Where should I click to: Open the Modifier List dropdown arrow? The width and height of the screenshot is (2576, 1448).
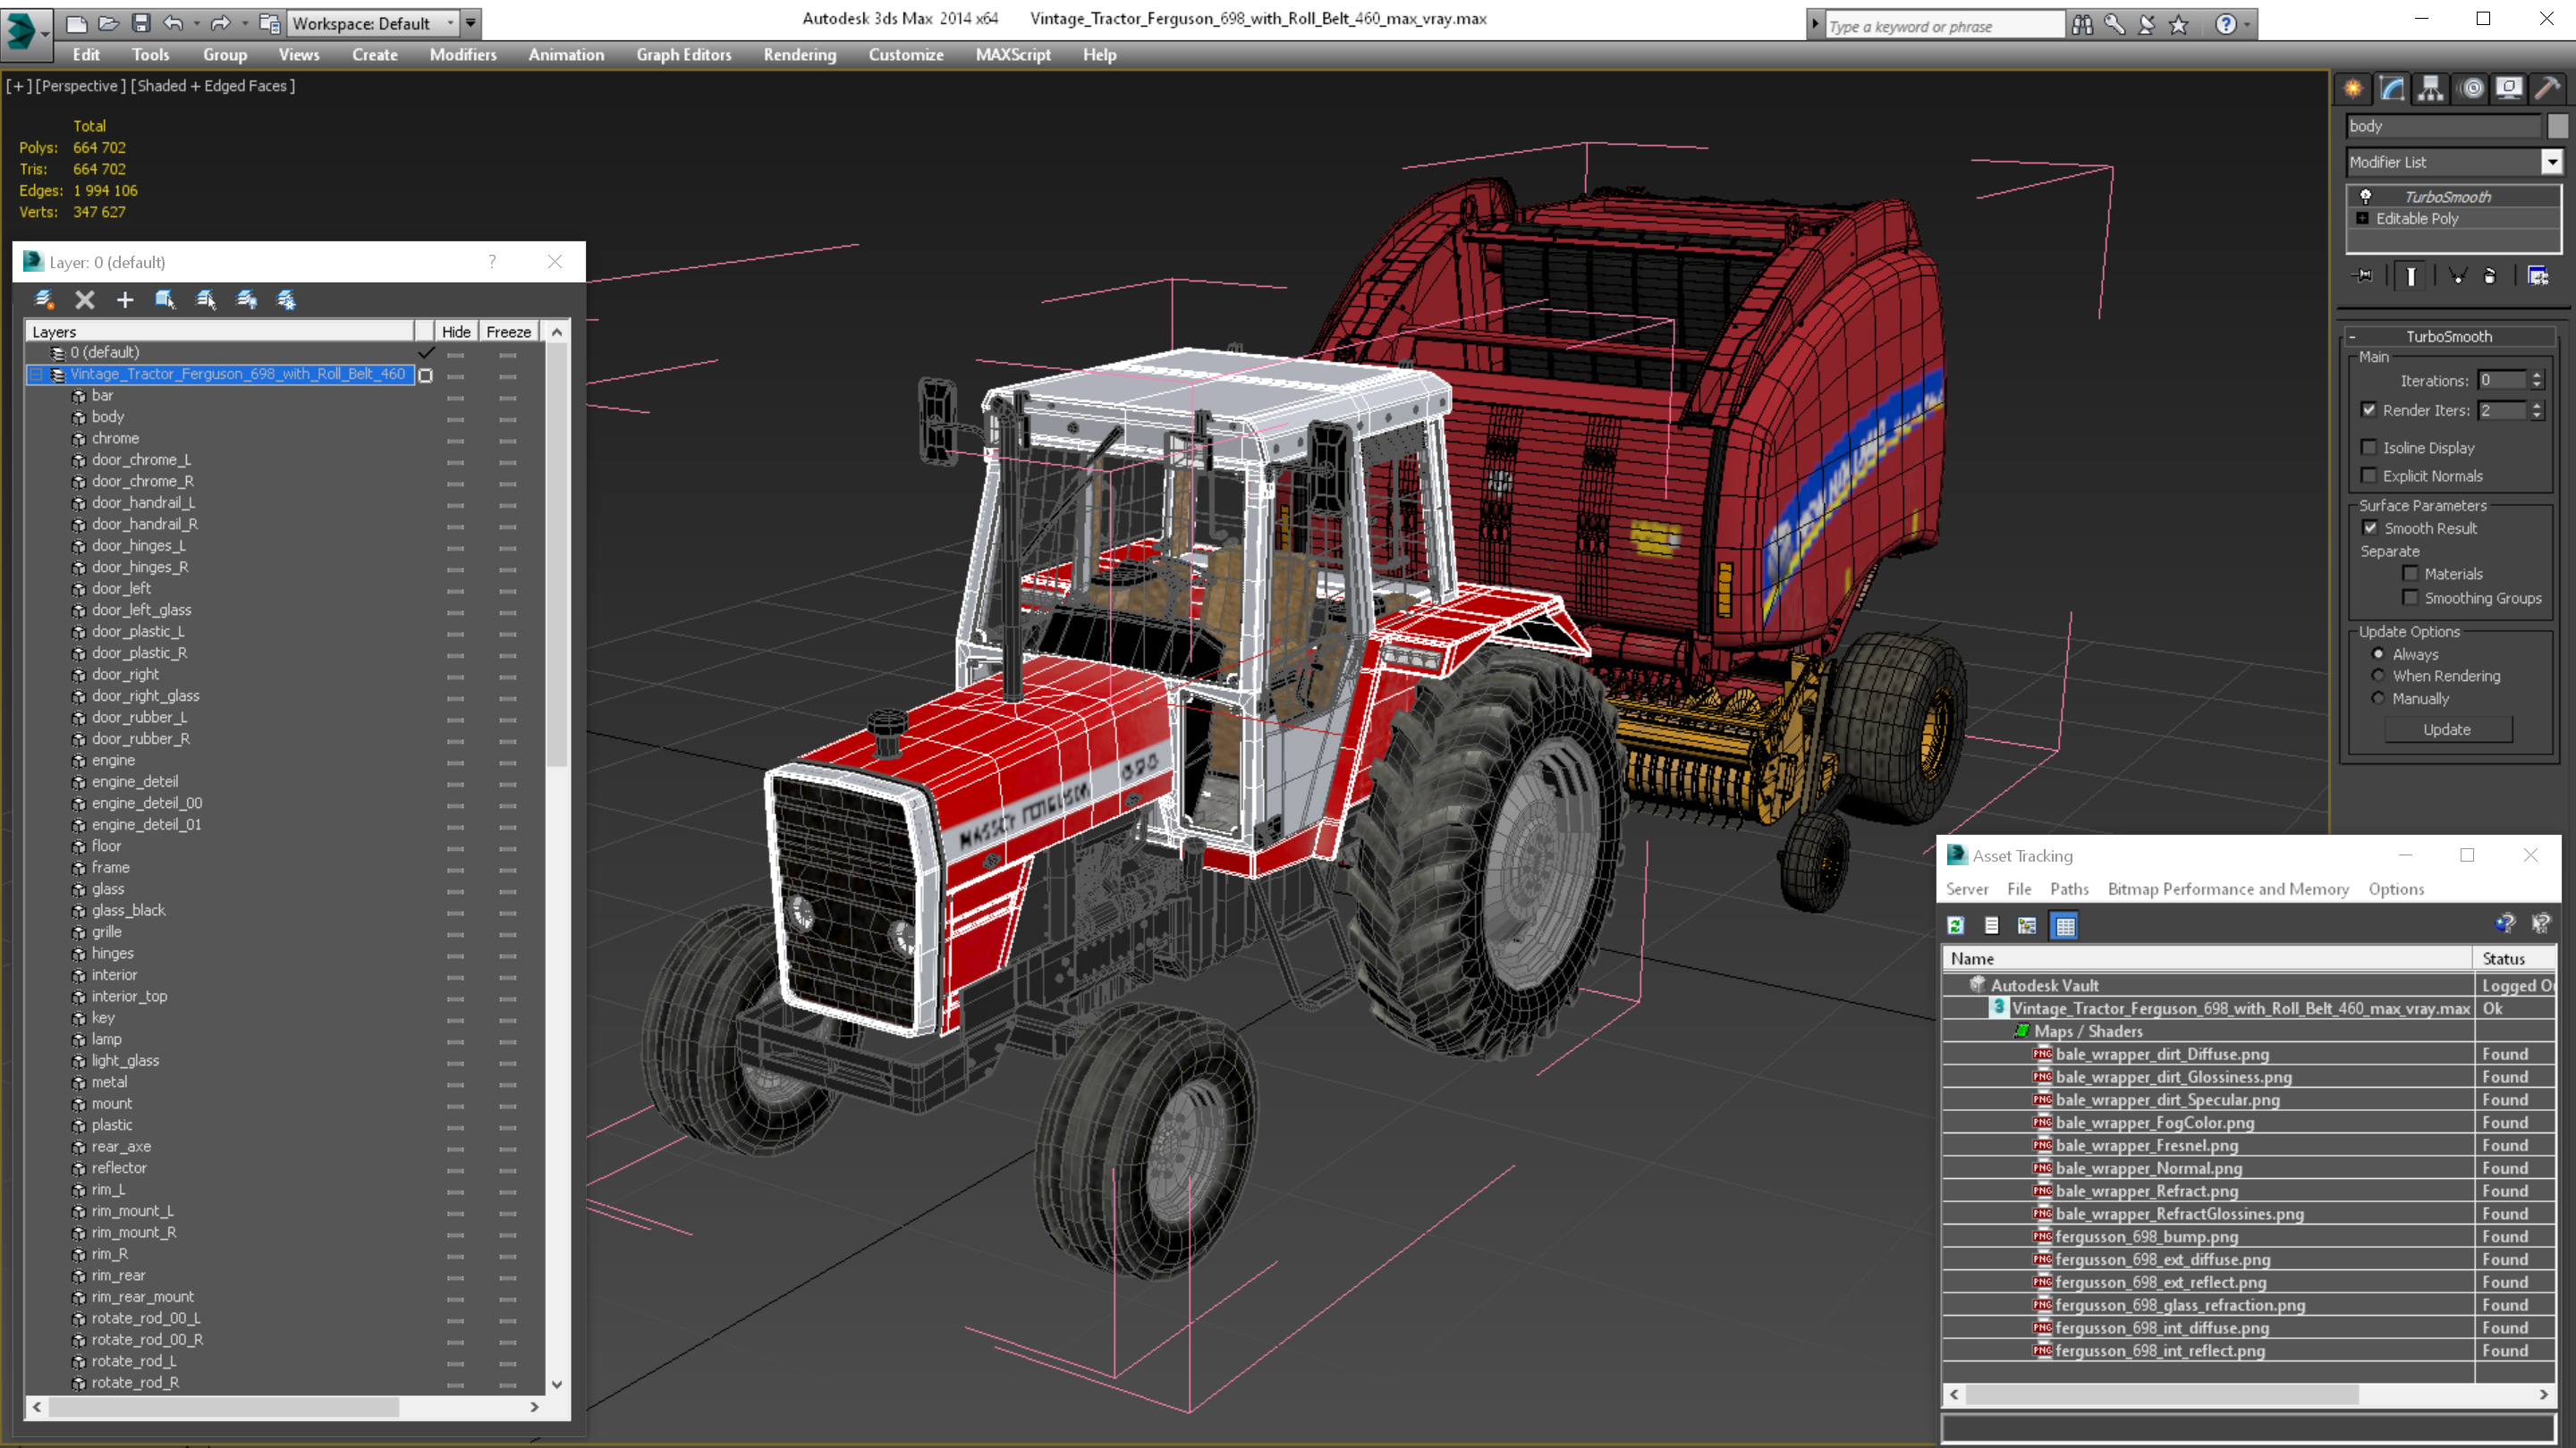tap(2551, 162)
